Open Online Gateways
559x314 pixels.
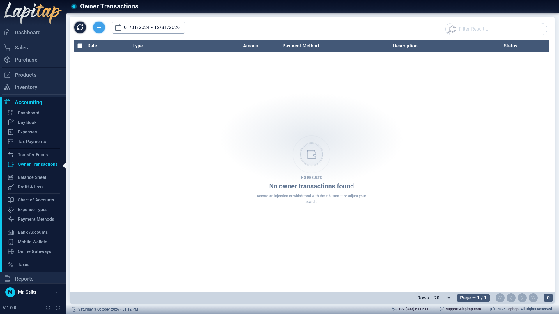(33, 251)
